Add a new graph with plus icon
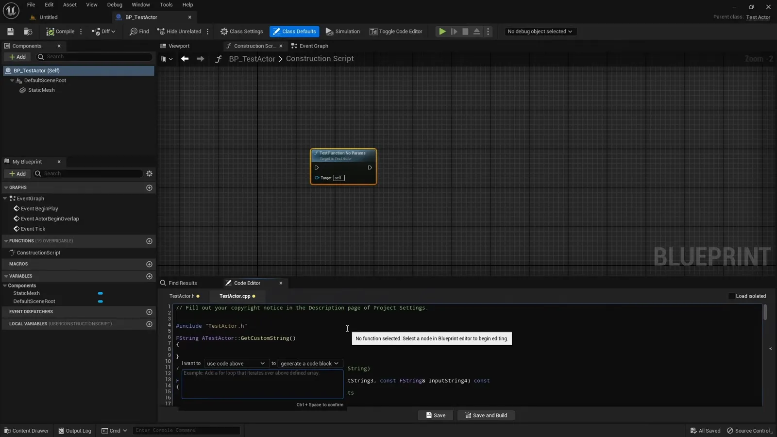The width and height of the screenshot is (777, 437). [149, 188]
